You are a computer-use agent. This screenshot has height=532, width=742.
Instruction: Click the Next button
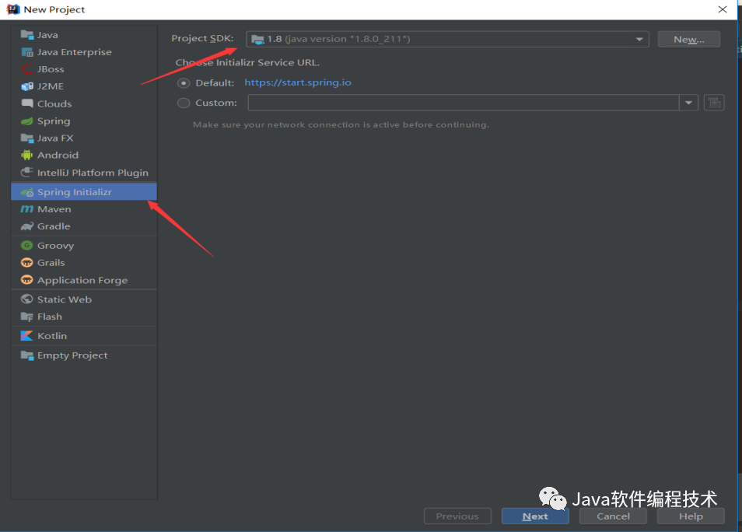click(x=535, y=516)
